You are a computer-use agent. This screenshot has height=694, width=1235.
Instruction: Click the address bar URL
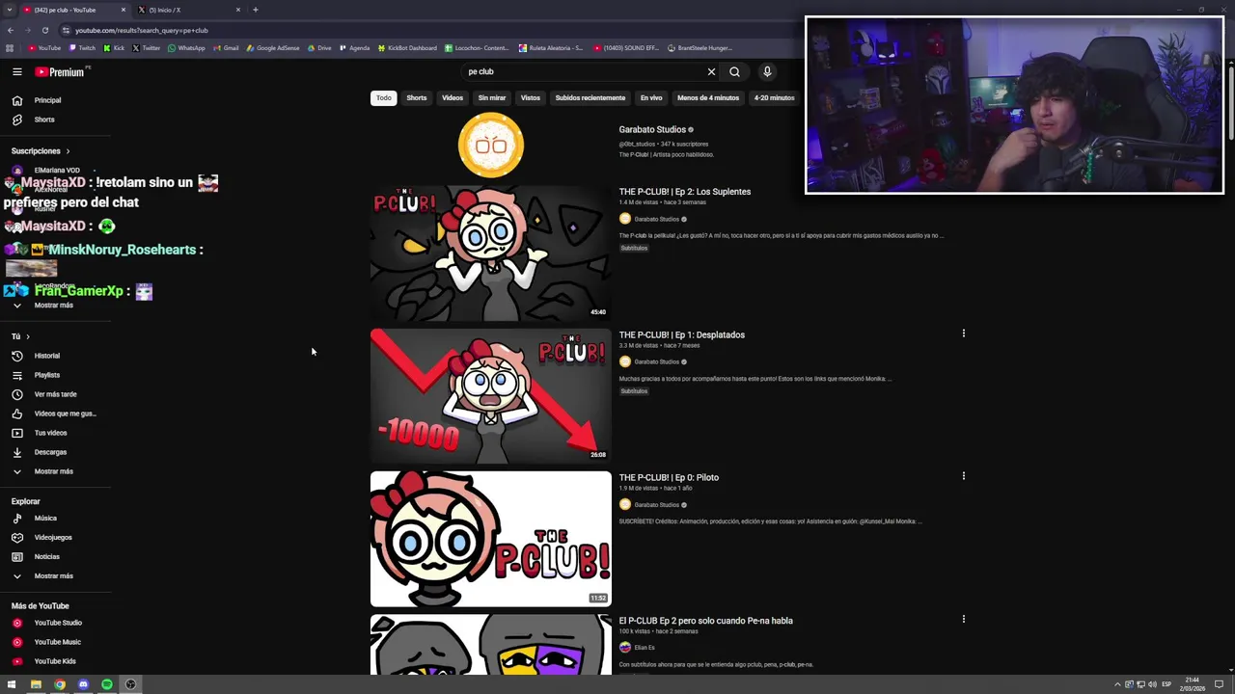pos(142,30)
